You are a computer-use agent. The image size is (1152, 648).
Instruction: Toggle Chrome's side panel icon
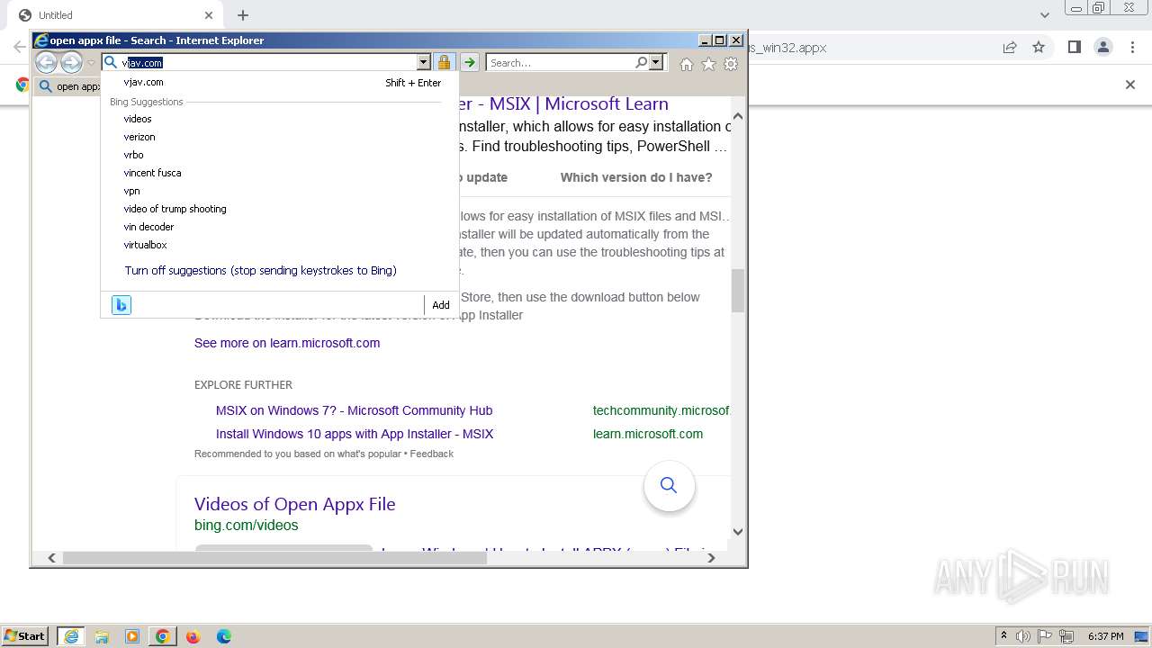1074,47
